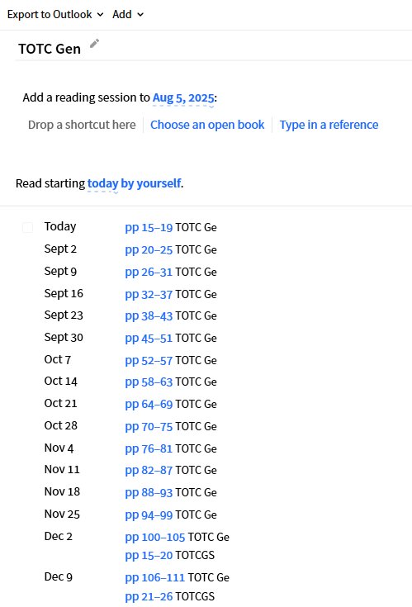
Task: Open pp 21–26 TOTCGS reading
Action: (x=149, y=596)
